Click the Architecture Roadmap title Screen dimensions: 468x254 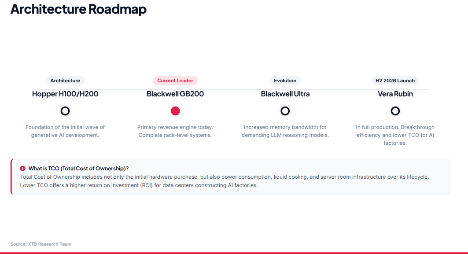point(78,9)
